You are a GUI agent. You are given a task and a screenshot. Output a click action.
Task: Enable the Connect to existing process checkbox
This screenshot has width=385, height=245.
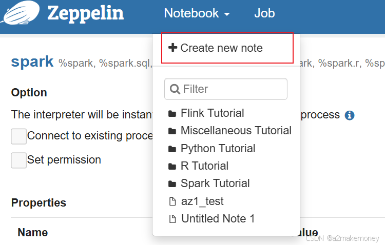(18, 136)
